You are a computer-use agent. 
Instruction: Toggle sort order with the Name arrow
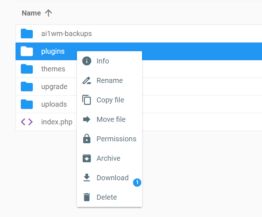tap(48, 13)
